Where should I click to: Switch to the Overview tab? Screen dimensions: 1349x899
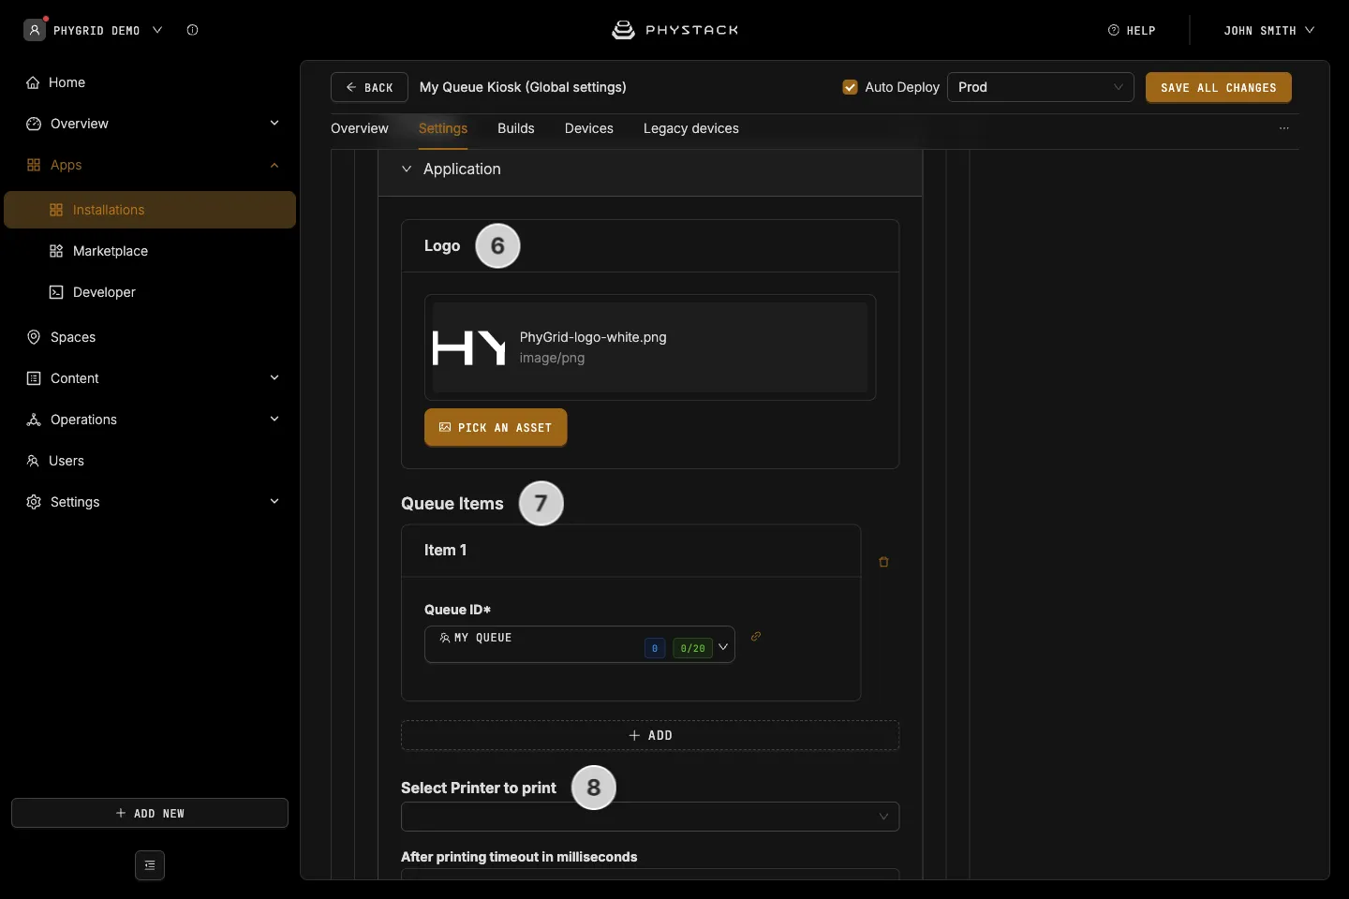click(x=360, y=128)
